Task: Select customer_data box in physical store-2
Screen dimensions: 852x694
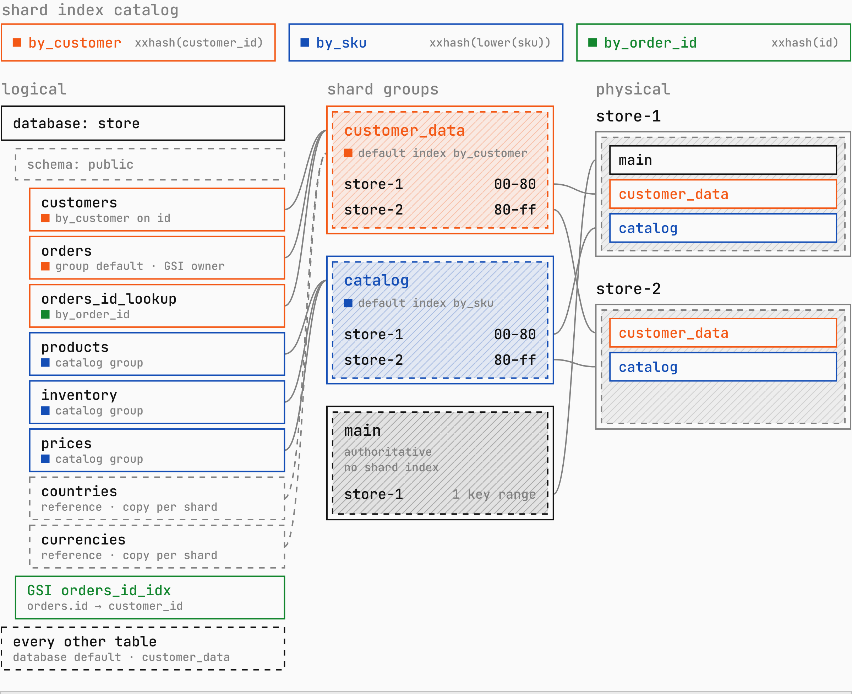Action: pyautogui.click(x=723, y=333)
